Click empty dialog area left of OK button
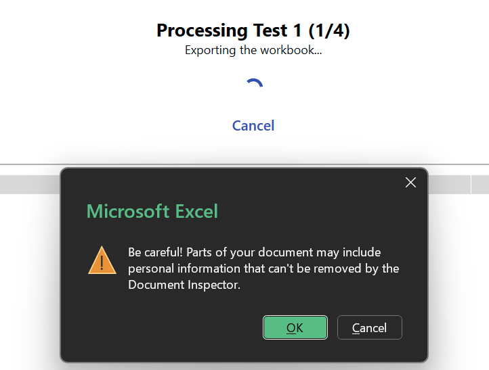The width and height of the screenshot is (489, 370). (169, 327)
